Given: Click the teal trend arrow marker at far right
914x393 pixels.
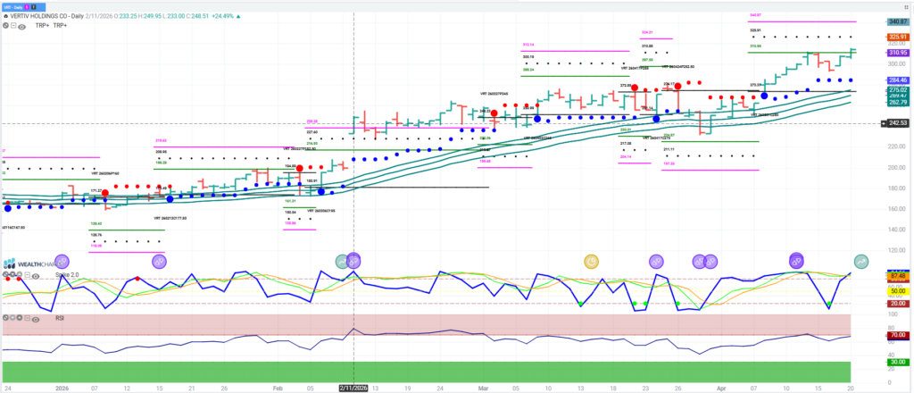Looking at the screenshot, I should pyautogui.click(x=862, y=261).
